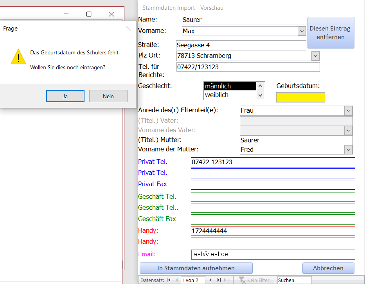The image size is (365, 284).
Task: Click Diesen Eintrag entfernen button
Action: [331, 33]
